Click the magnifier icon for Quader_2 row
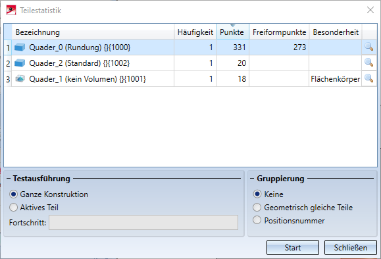381x259 pixels. 369,63
